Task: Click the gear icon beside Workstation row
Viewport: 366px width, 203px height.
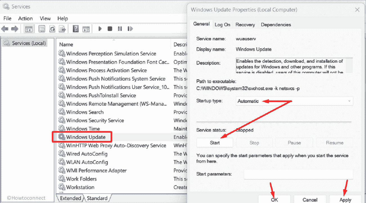Action: tap(61, 187)
